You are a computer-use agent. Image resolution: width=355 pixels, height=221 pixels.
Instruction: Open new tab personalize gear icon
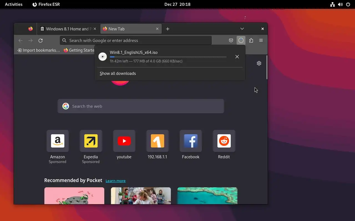point(259,63)
